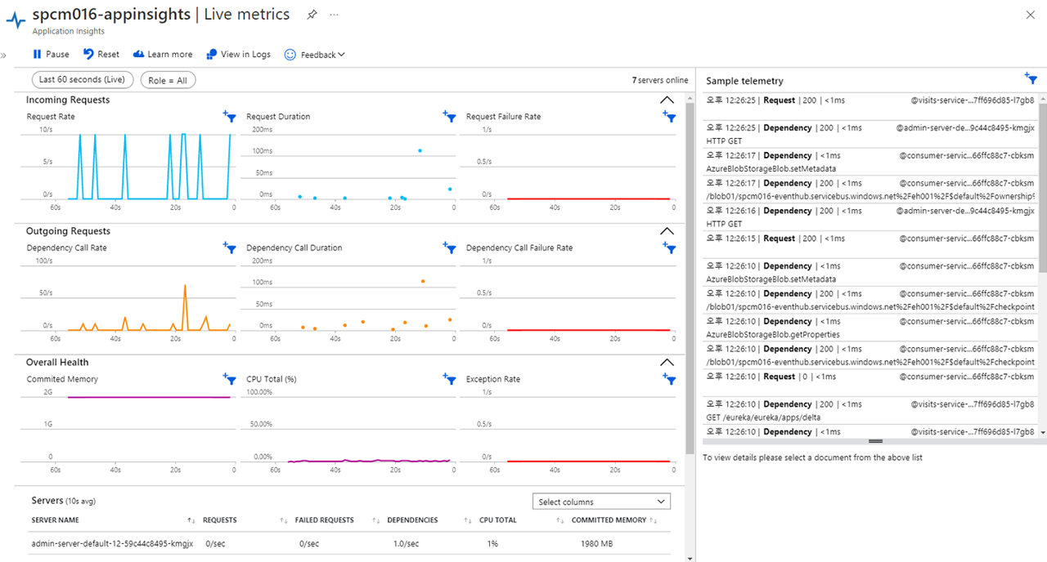
Task: Pin the Live metrics page
Action: click(x=311, y=15)
